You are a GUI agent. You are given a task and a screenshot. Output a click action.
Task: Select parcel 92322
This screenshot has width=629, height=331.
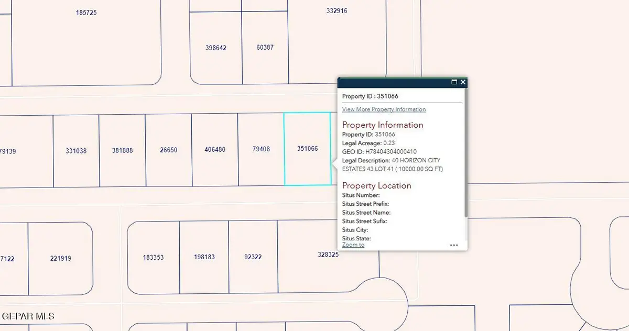253,257
